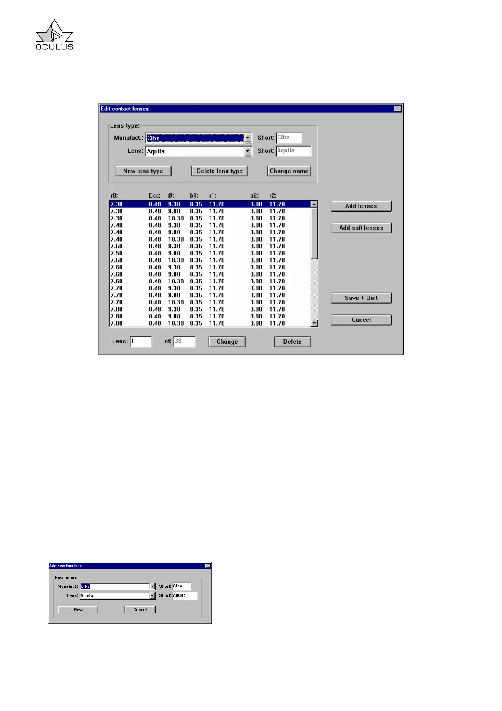Select lens row r0 7.70 with Ø 9.80

pyautogui.click(x=210, y=296)
